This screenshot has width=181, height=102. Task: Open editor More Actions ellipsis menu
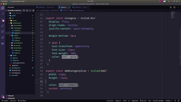tap(178, 7)
